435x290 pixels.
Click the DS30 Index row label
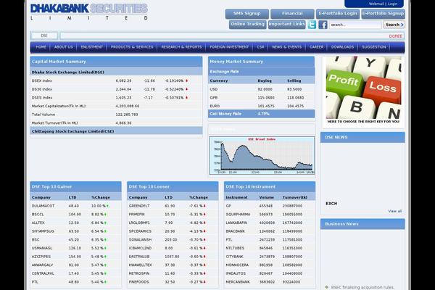pos(42,89)
